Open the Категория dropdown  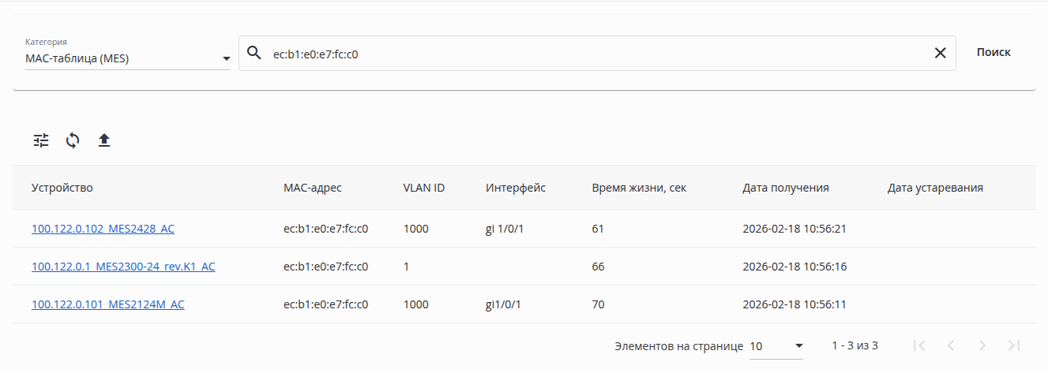128,58
